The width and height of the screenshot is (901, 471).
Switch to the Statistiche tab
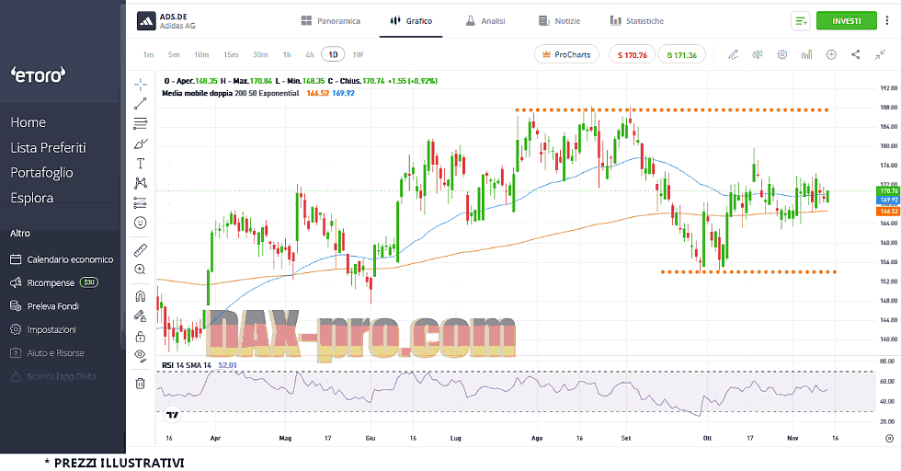point(636,21)
